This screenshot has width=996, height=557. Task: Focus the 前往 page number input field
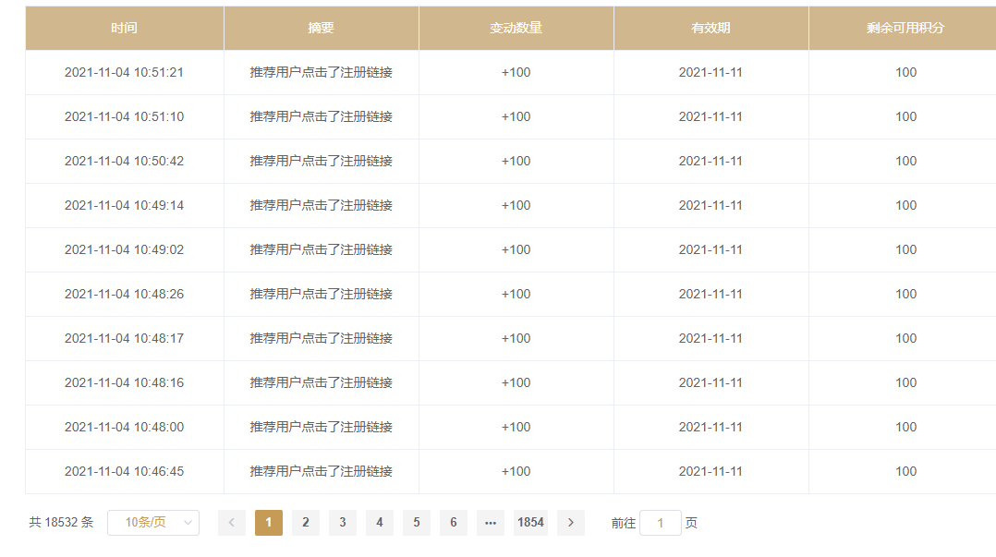(x=660, y=523)
